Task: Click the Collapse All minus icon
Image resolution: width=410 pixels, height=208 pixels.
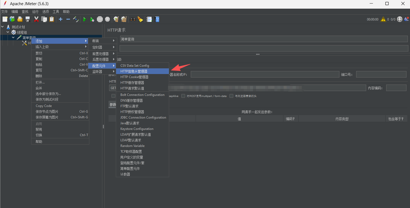Action: pyautogui.click(x=68, y=19)
